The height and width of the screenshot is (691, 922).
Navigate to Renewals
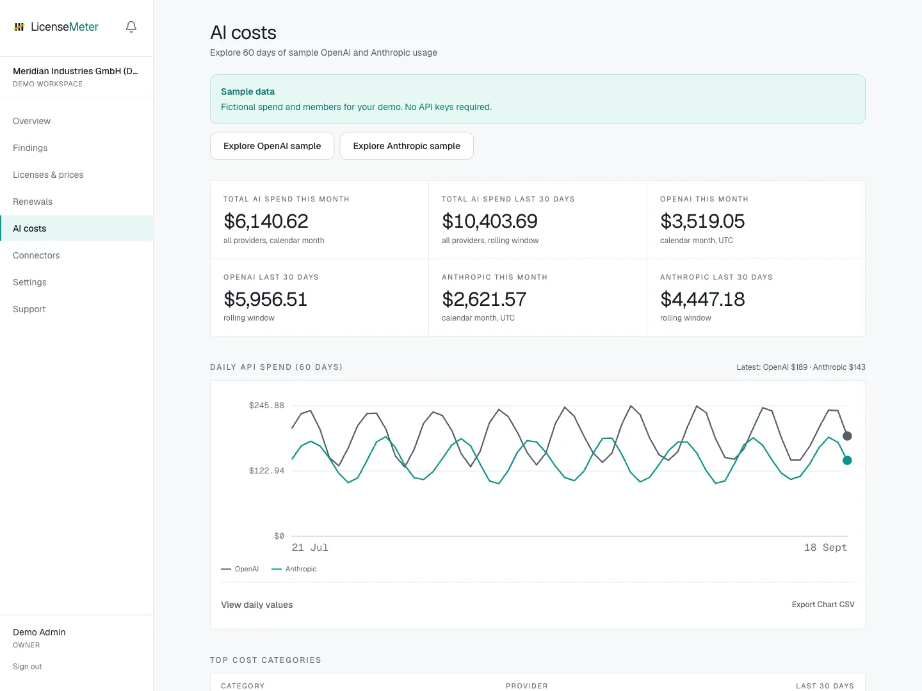[x=33, y=202]
